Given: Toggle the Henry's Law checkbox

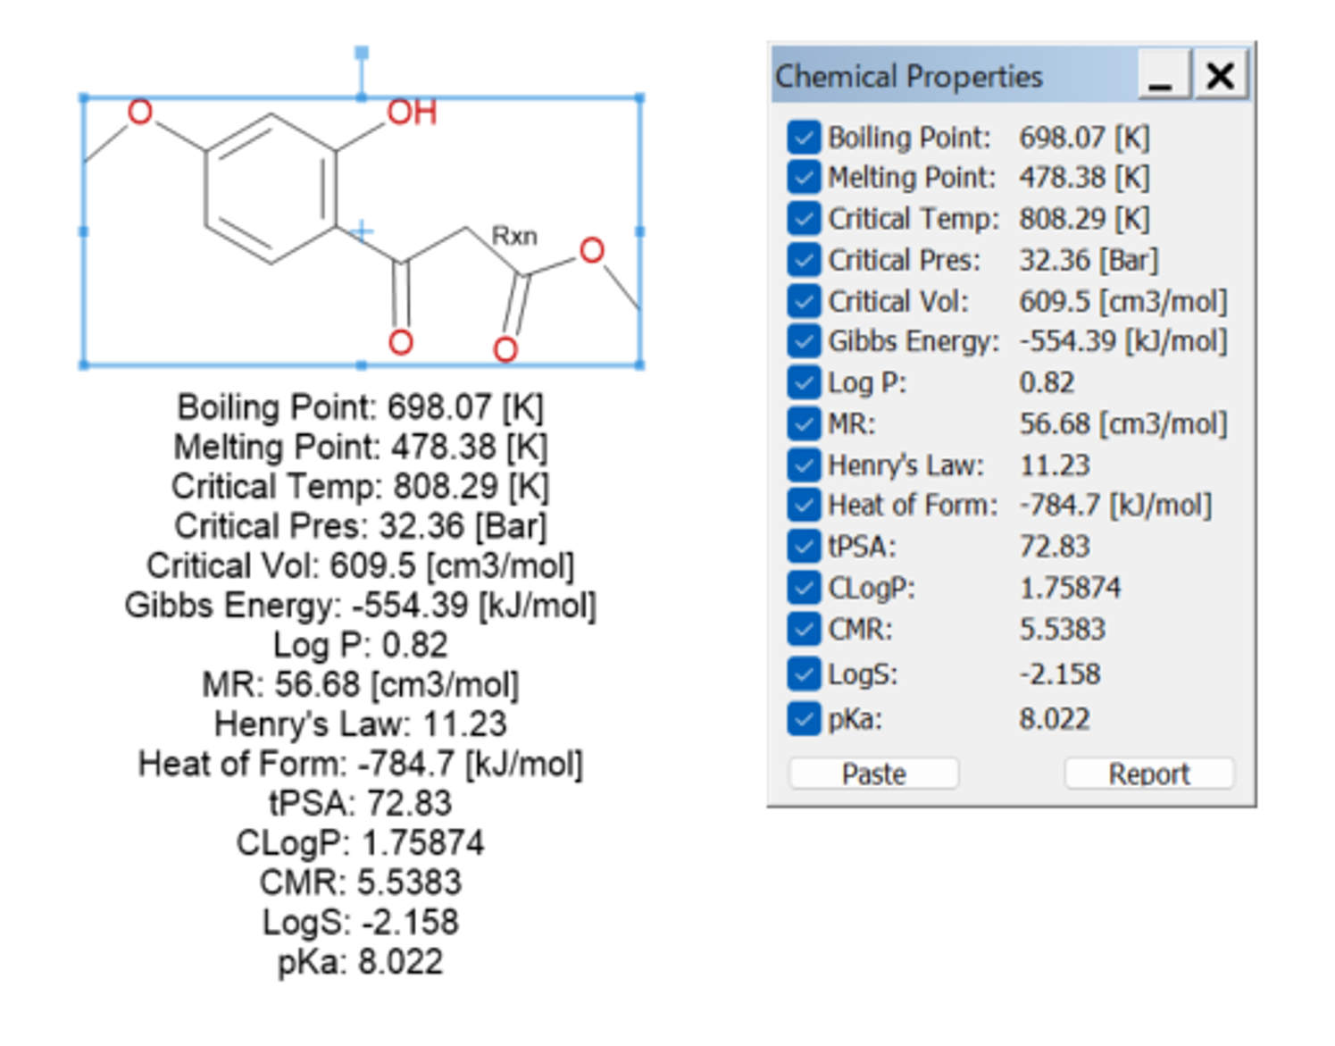Looking at the screenshot, I should [x=804, y=465].
